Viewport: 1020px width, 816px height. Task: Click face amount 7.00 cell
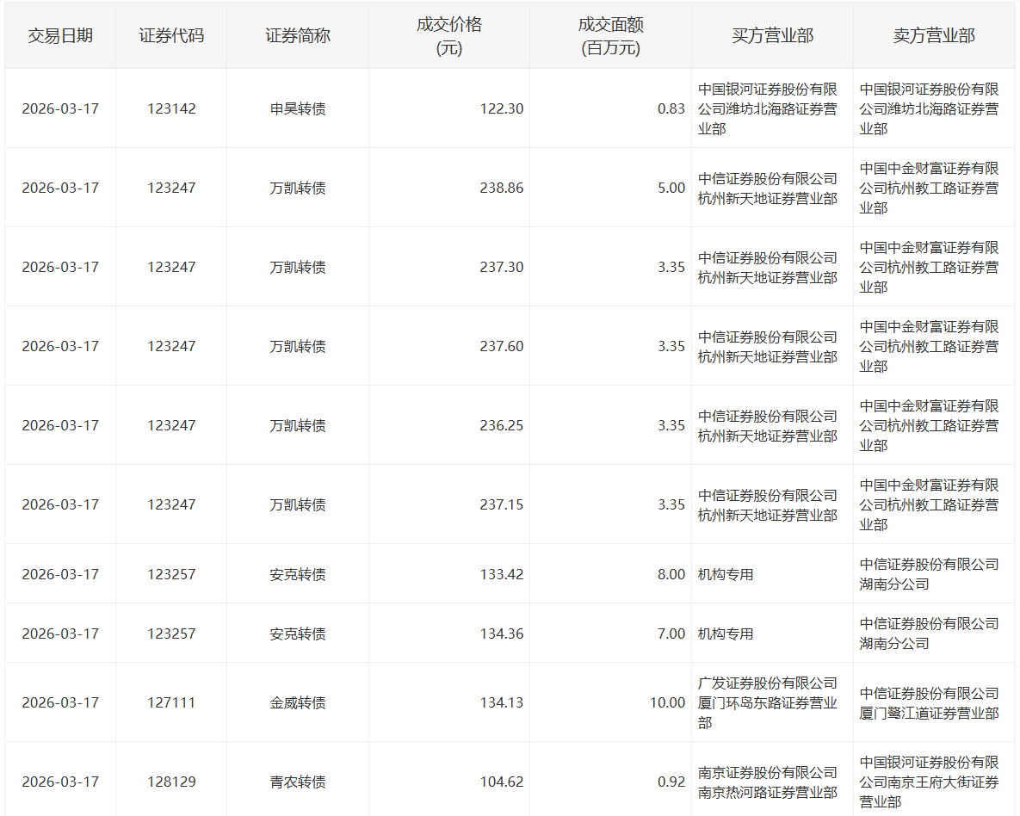click(671, 634)
